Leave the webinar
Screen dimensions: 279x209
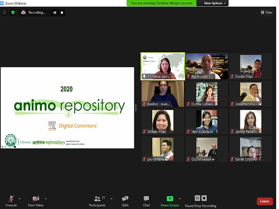point(265,201)
